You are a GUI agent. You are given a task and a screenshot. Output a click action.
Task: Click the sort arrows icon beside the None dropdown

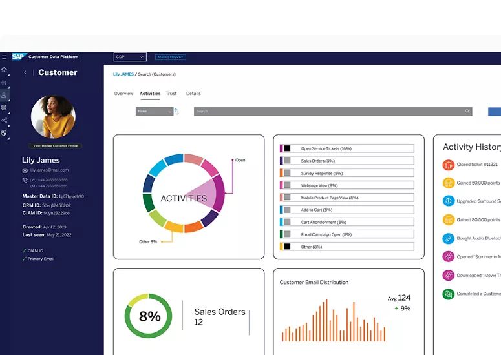click(176, 112)
